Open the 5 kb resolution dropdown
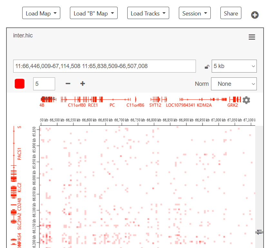The height and width of the screenshot is (248, 271). pyautogui.click(x=234, y=66)
